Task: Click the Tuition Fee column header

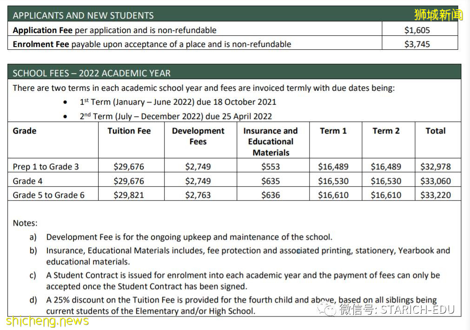Action: (129, 131)
